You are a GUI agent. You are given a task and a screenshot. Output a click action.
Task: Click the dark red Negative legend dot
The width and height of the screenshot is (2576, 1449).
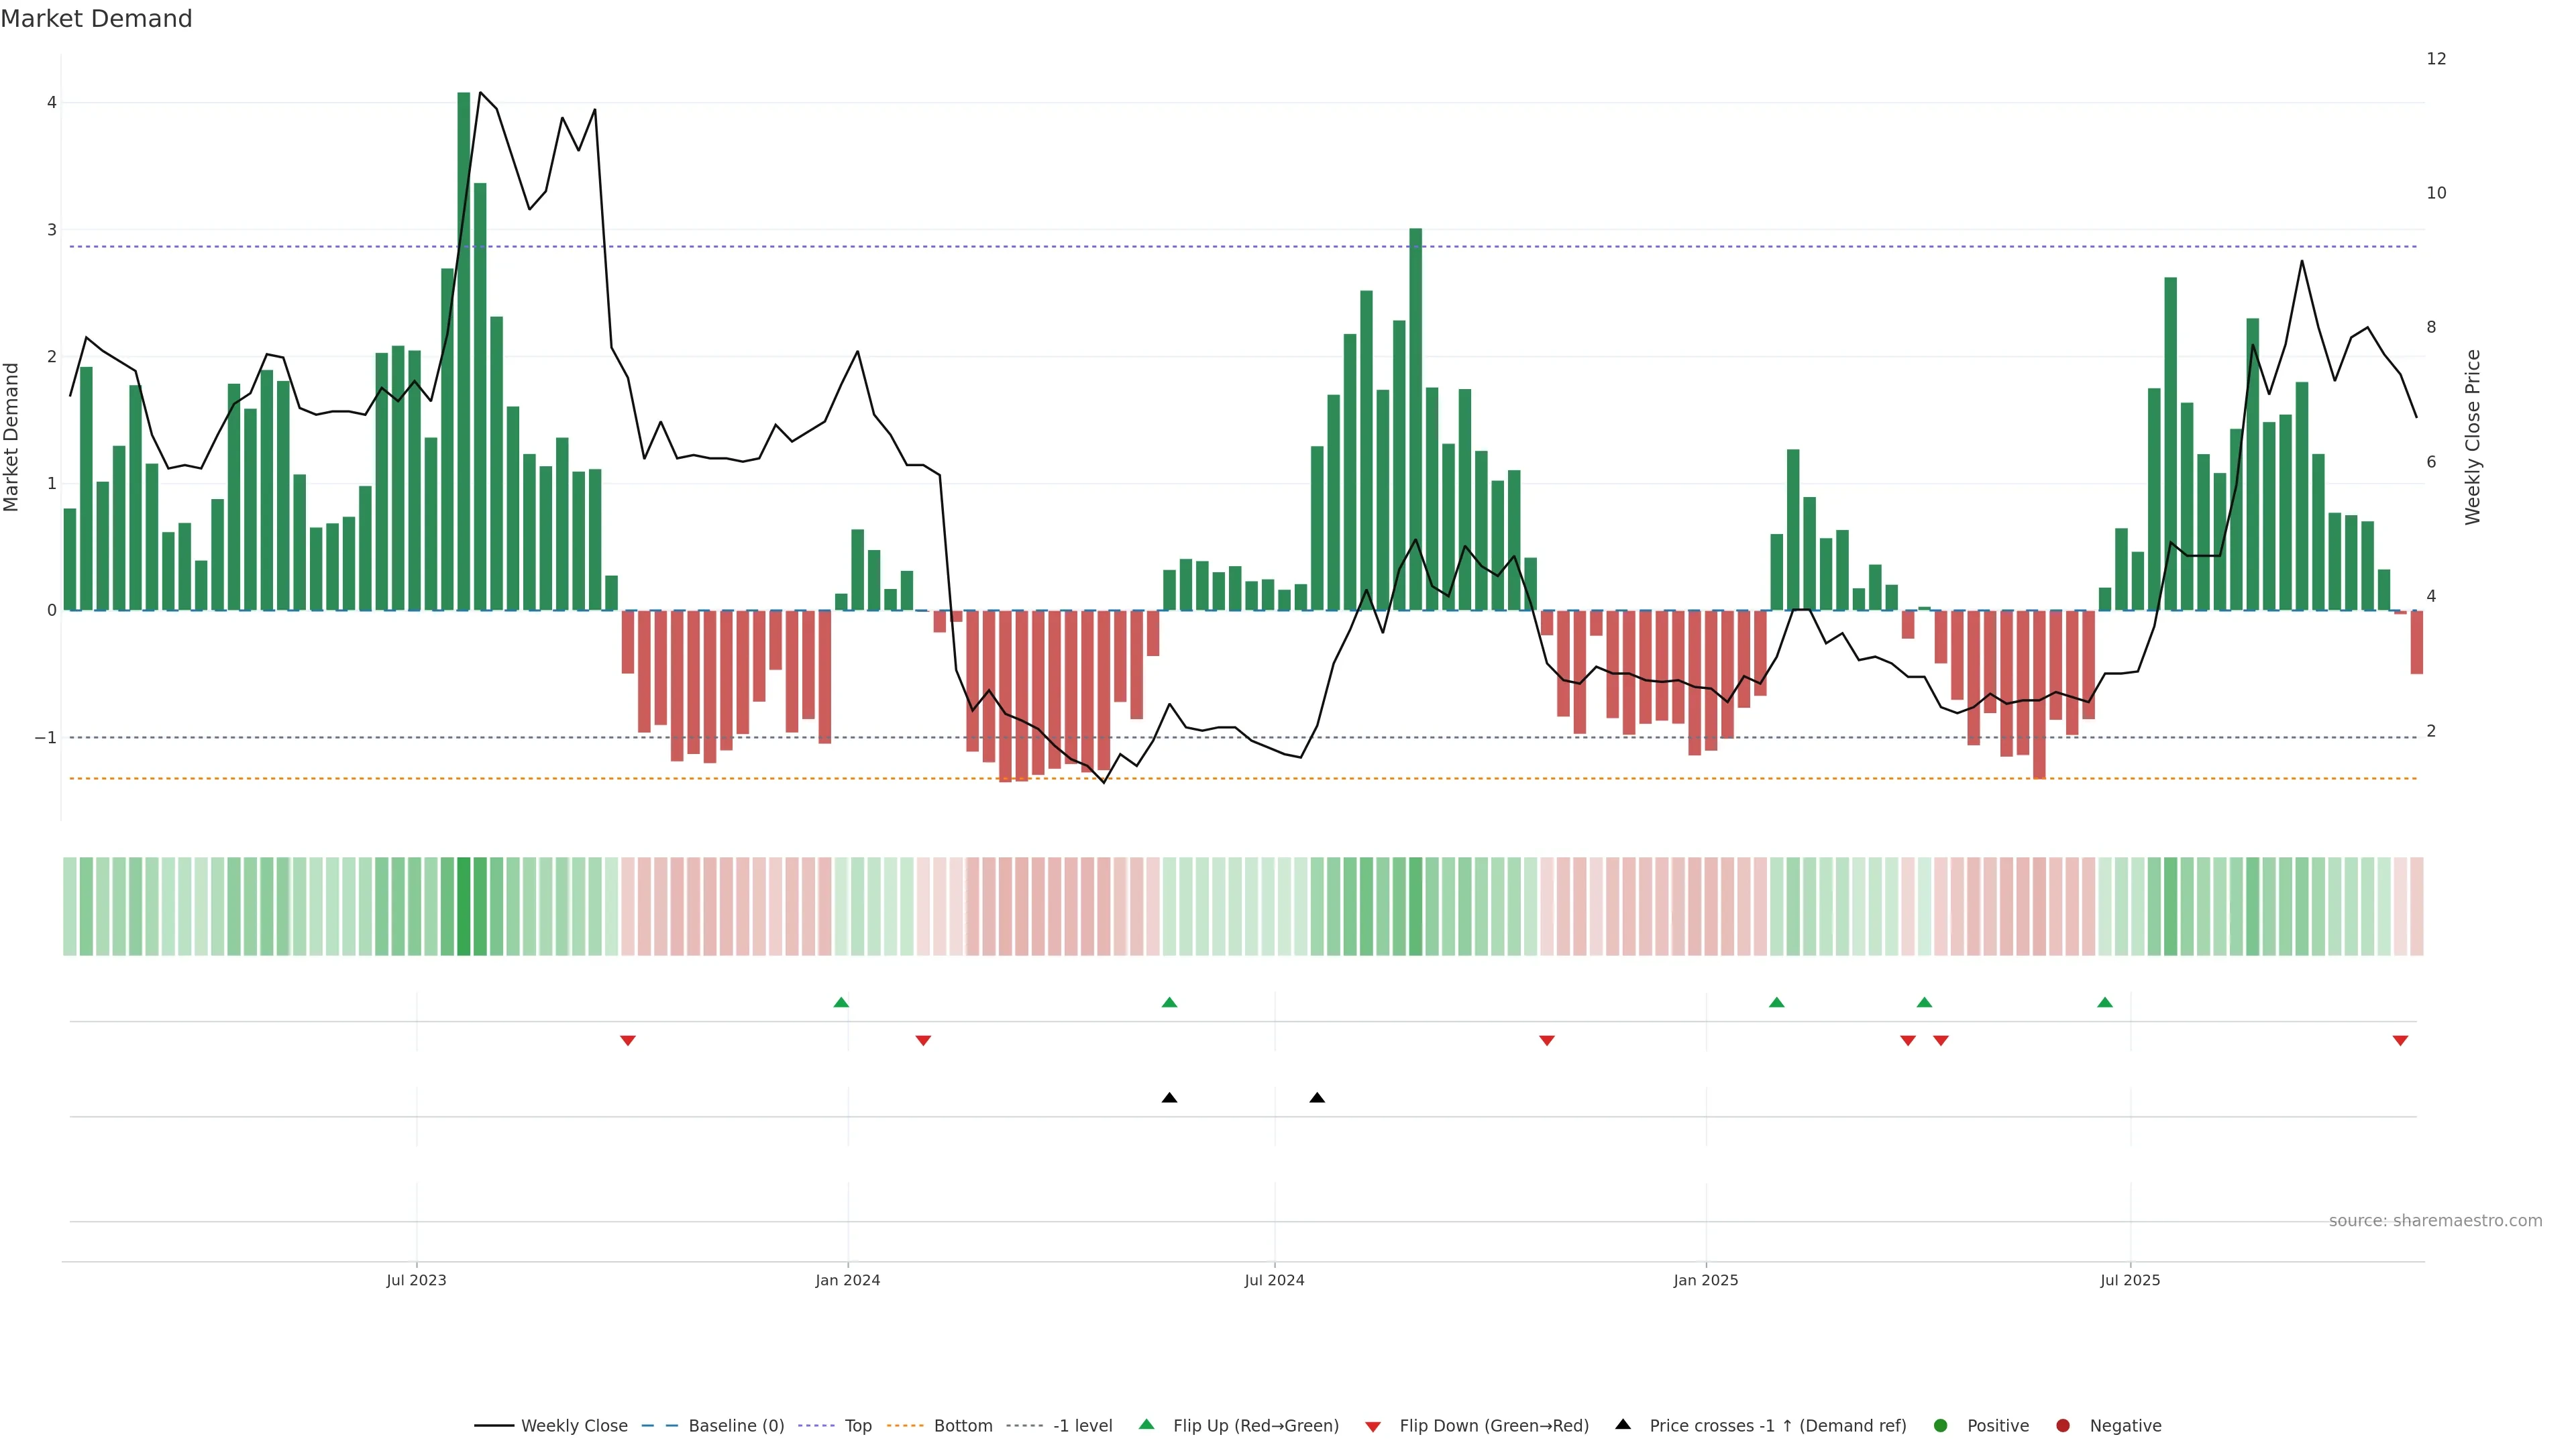coord(2062,1425)
